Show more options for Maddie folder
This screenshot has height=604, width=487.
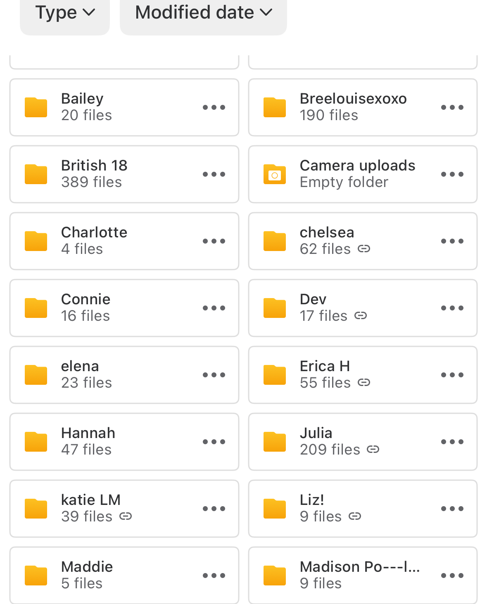tap(214, 576)
